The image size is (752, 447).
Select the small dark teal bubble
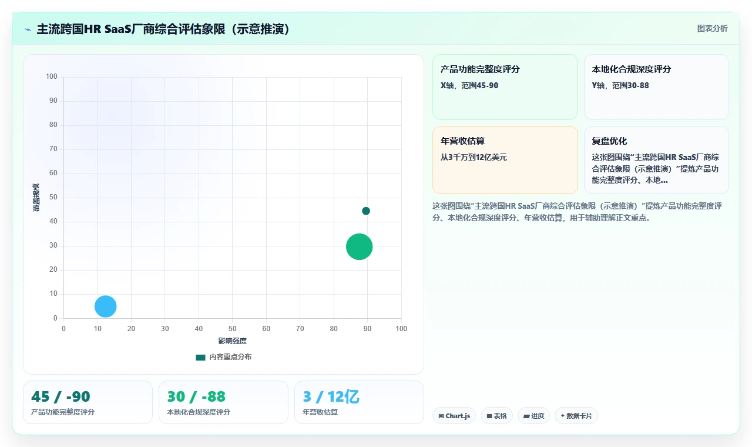366,211
